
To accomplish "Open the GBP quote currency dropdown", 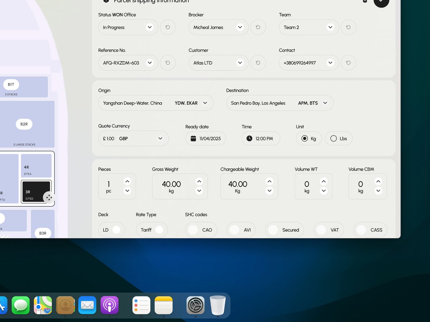I will (134, 138).
